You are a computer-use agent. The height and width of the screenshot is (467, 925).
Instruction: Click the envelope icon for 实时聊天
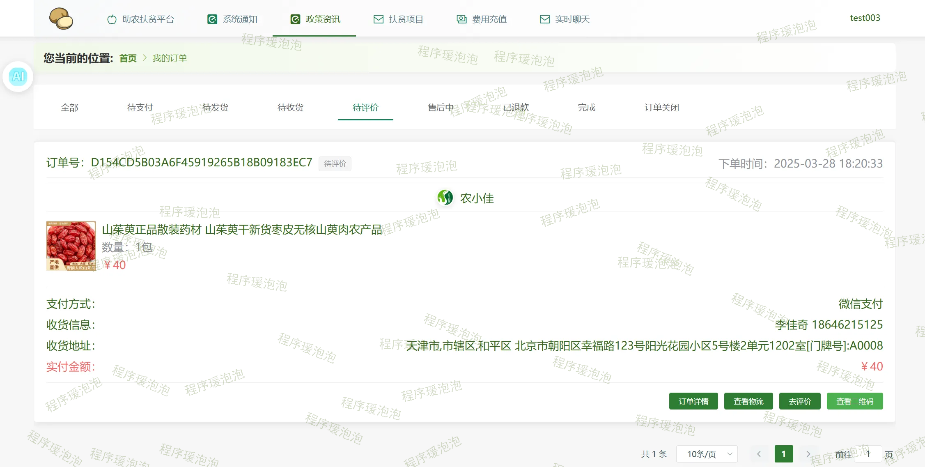[544, 19]
